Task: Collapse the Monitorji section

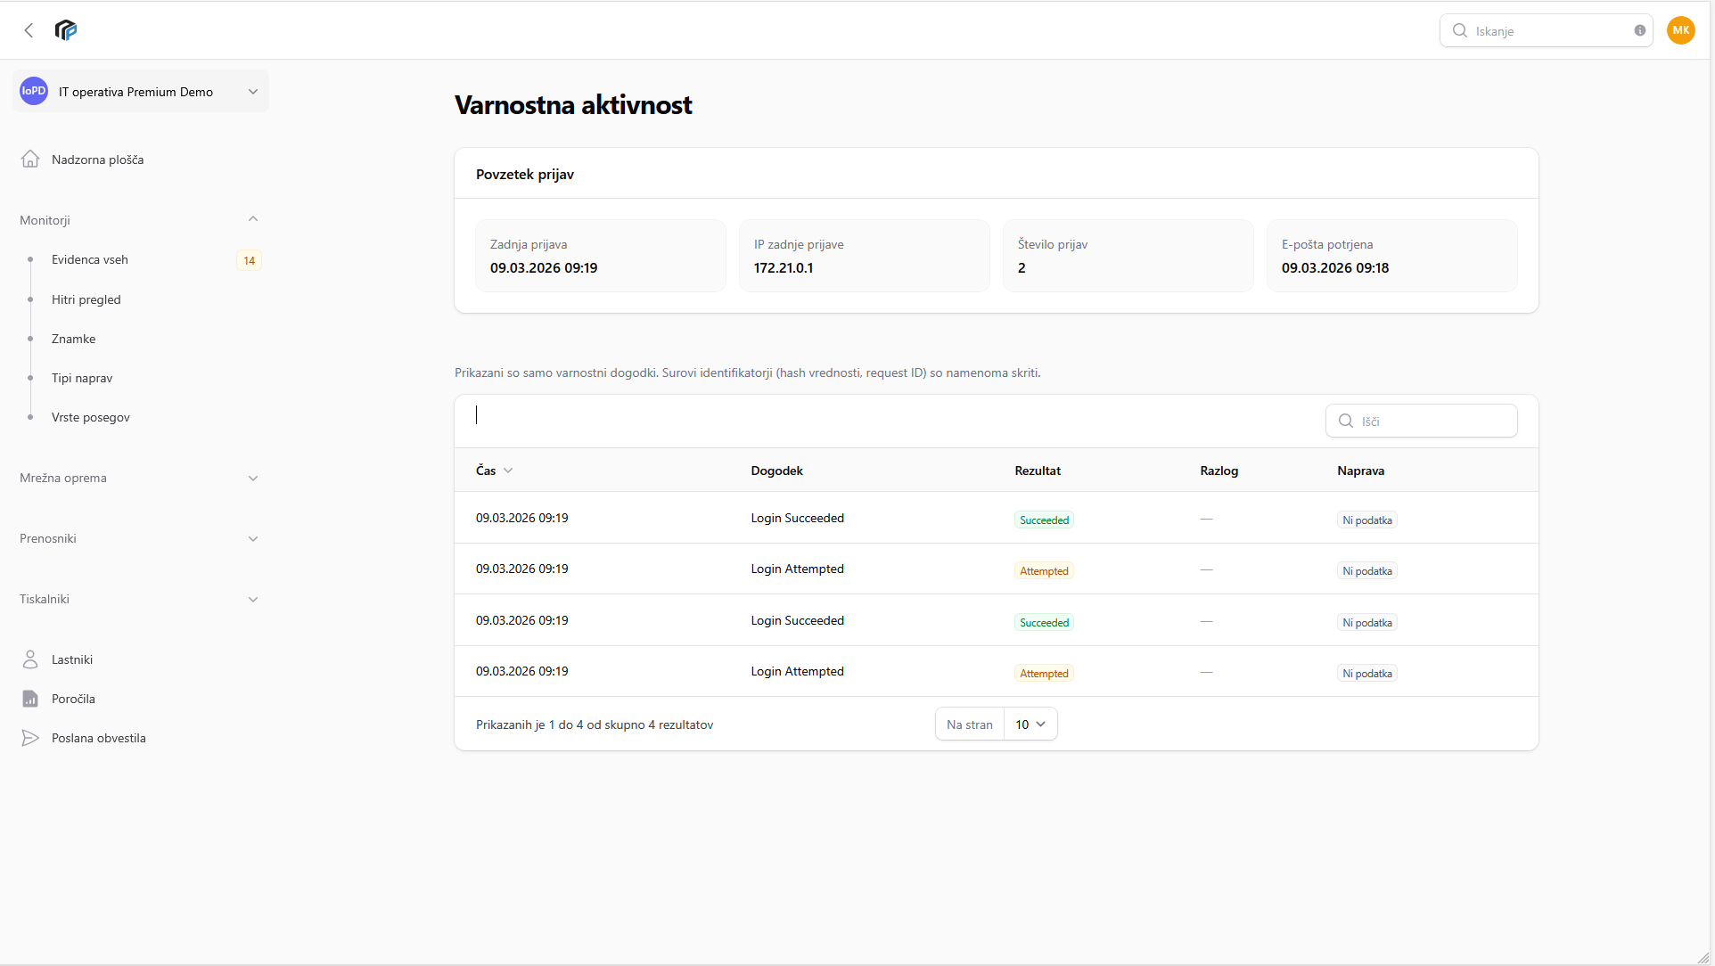Action: [253, 219]
